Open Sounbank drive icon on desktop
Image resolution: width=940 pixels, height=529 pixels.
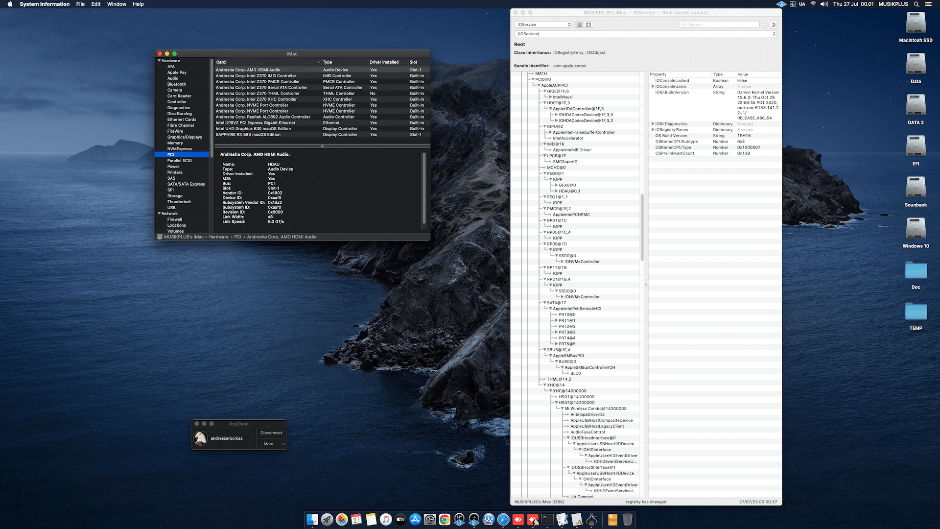(916, 188)
